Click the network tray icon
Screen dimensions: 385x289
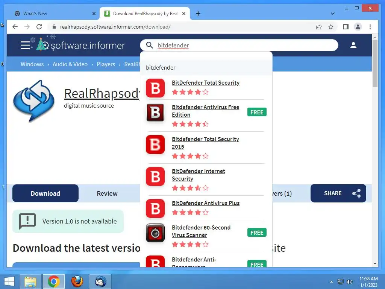[341, 282]
